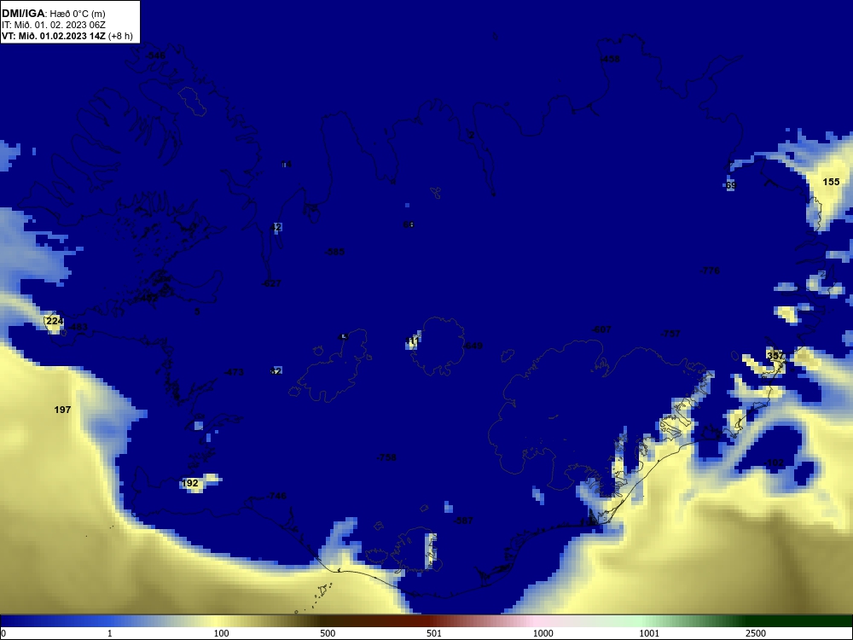Click the value -546 in the northwest
Image resolution: width=853 pixels, height=640 pixels.
[155, 55]
